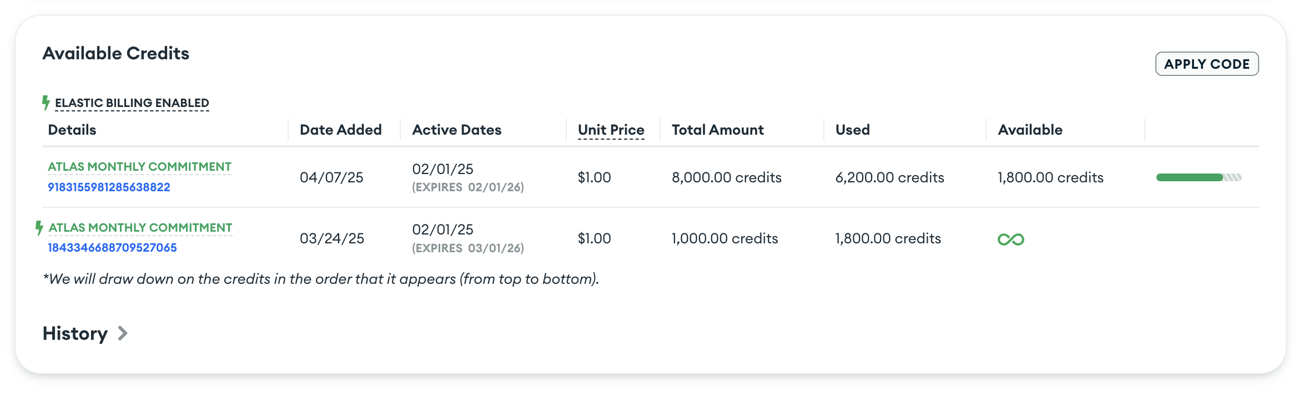Open the ATLAS MONTHLY COMMITMENT link in the second row
1298x398 pixels.
pos(139,227)
